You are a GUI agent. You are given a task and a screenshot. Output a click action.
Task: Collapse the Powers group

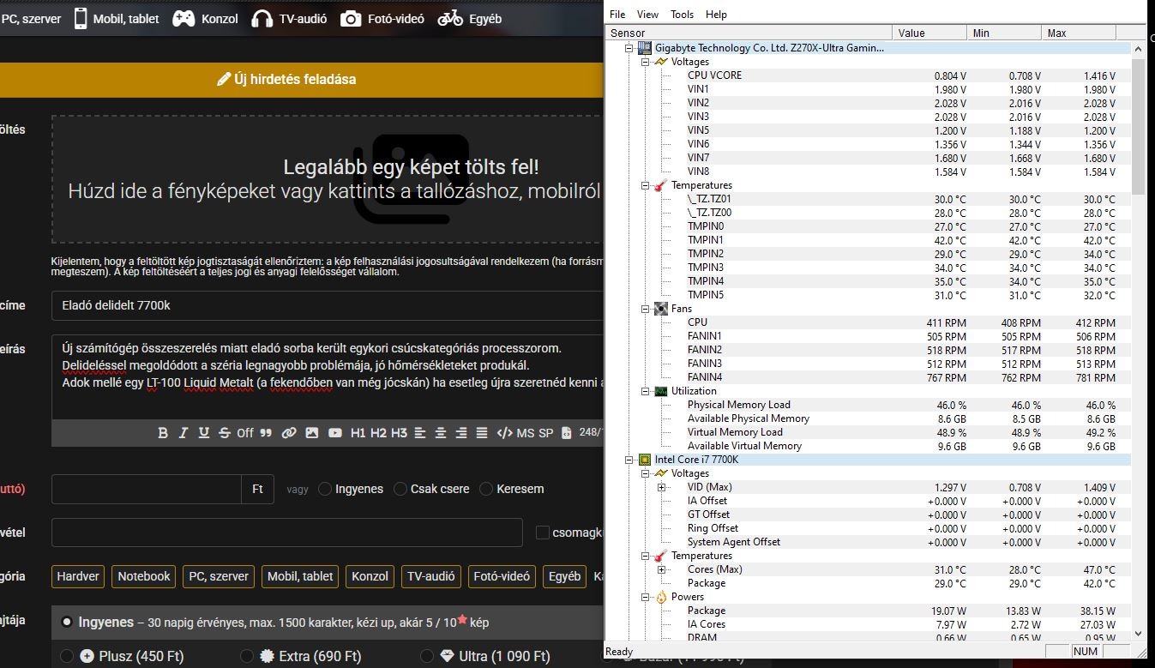pyautogui.click(x=646, y=597)
